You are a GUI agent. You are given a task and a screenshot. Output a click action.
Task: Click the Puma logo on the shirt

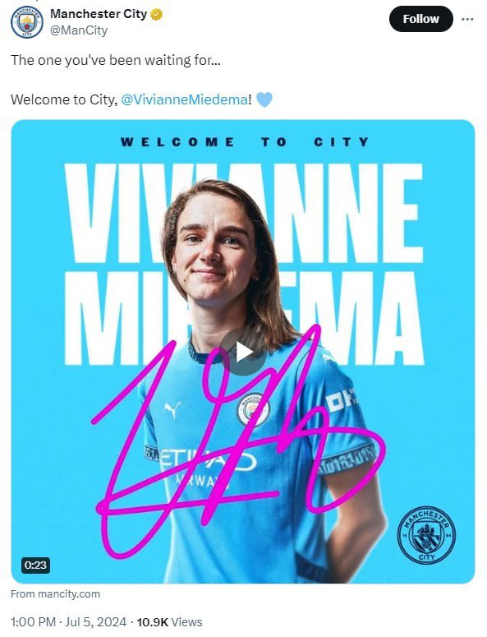pos(172,409)
